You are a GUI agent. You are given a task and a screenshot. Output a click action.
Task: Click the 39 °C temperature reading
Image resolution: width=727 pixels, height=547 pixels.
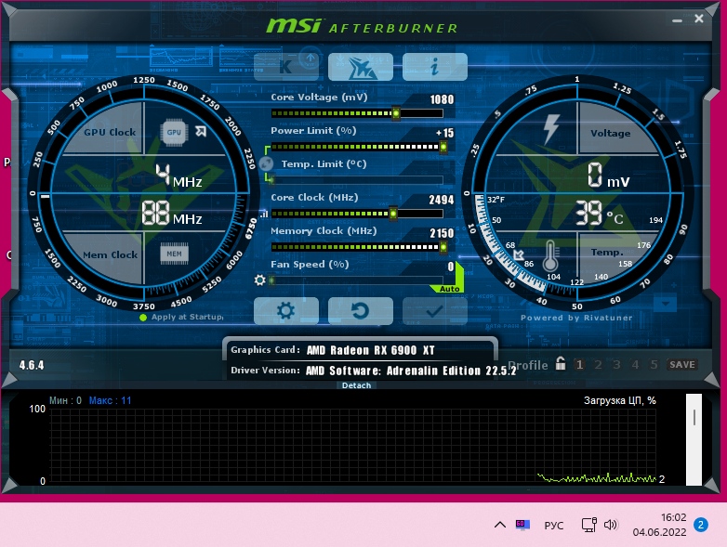[x=599, y=214]
